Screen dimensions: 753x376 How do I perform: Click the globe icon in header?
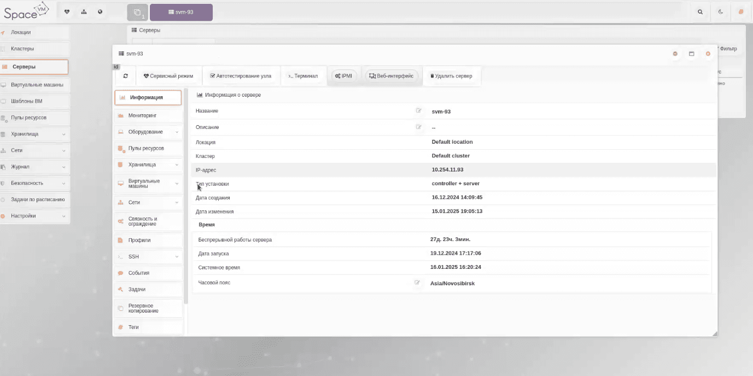pyautogui.click(x=100, y=12)
